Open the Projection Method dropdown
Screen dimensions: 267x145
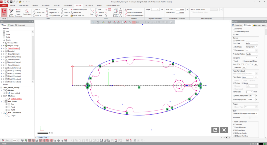point(252,54)
